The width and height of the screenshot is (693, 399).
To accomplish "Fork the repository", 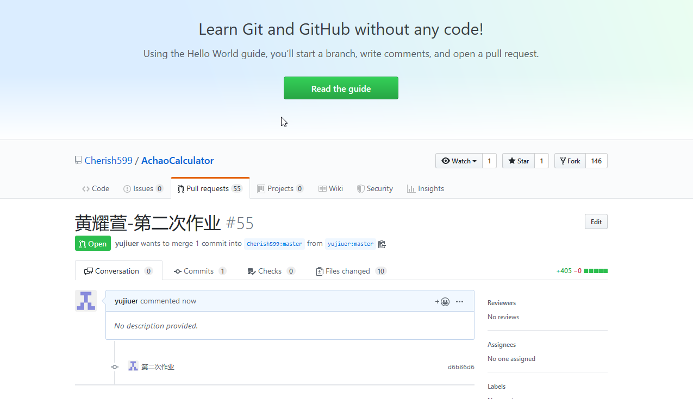I will 570,161.
